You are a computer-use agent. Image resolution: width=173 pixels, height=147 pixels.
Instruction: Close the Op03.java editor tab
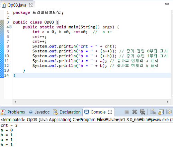point(31,5)
